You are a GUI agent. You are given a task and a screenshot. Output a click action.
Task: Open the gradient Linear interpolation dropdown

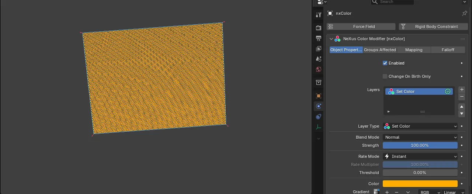point(454,192)
